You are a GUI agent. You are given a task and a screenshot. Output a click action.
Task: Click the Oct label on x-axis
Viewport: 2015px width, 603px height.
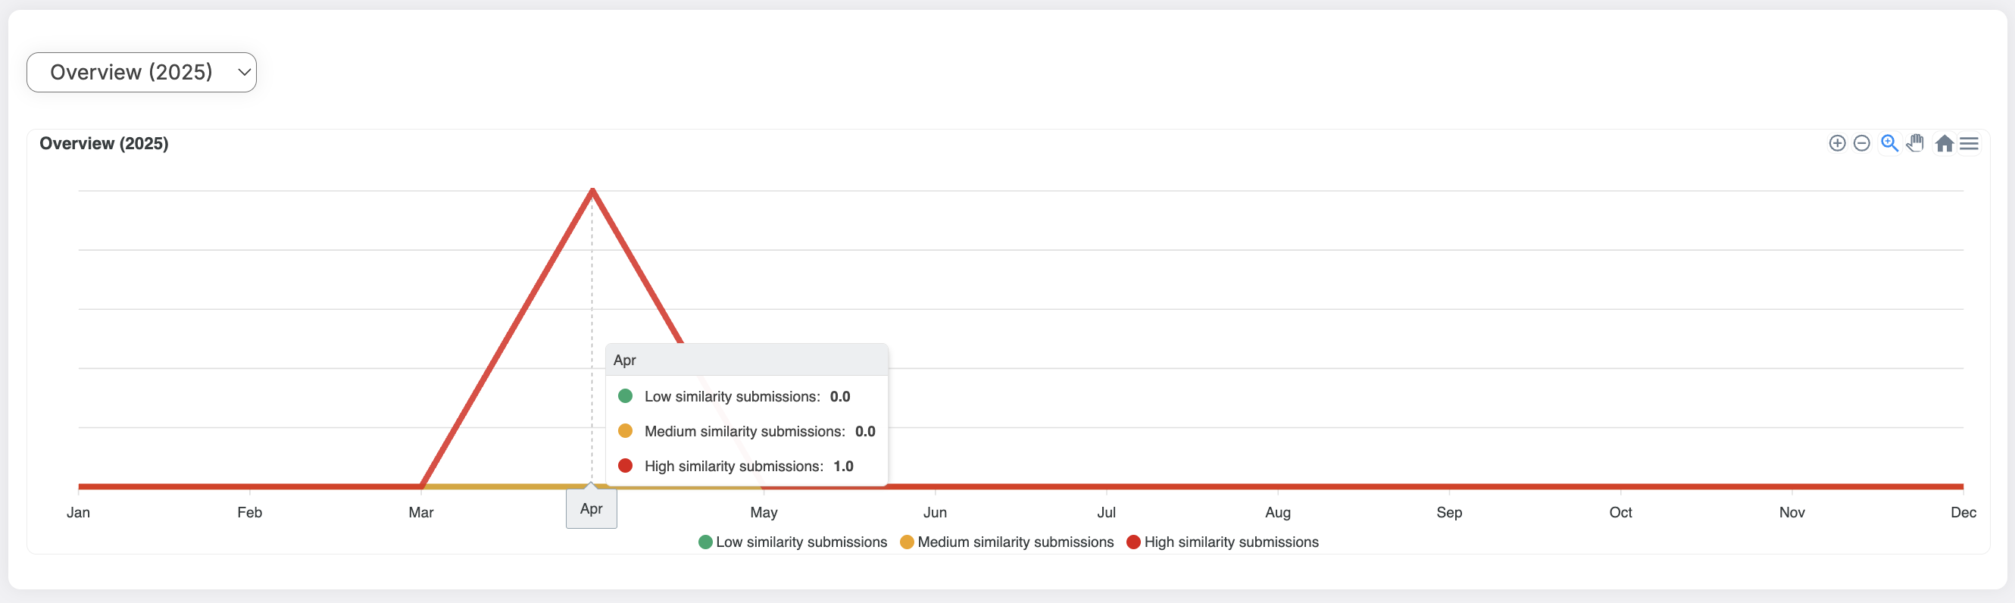click(1620, 512)
